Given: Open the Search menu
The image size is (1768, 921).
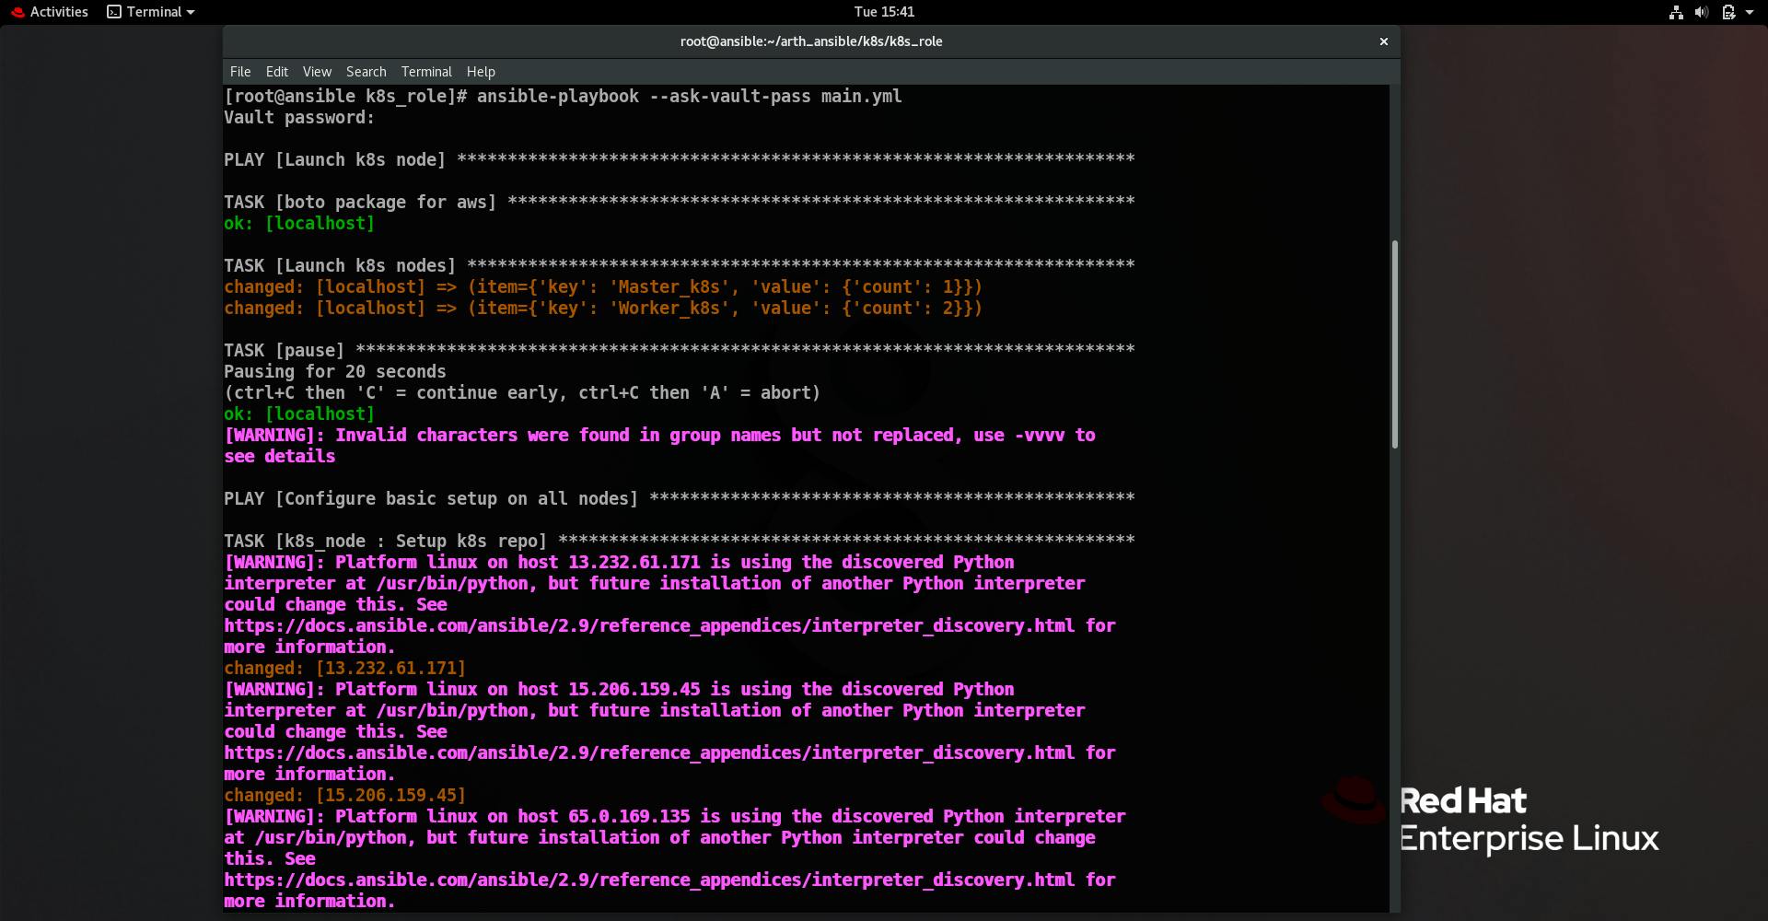Looking at the screenshot, I should click(x=366, y=72).
